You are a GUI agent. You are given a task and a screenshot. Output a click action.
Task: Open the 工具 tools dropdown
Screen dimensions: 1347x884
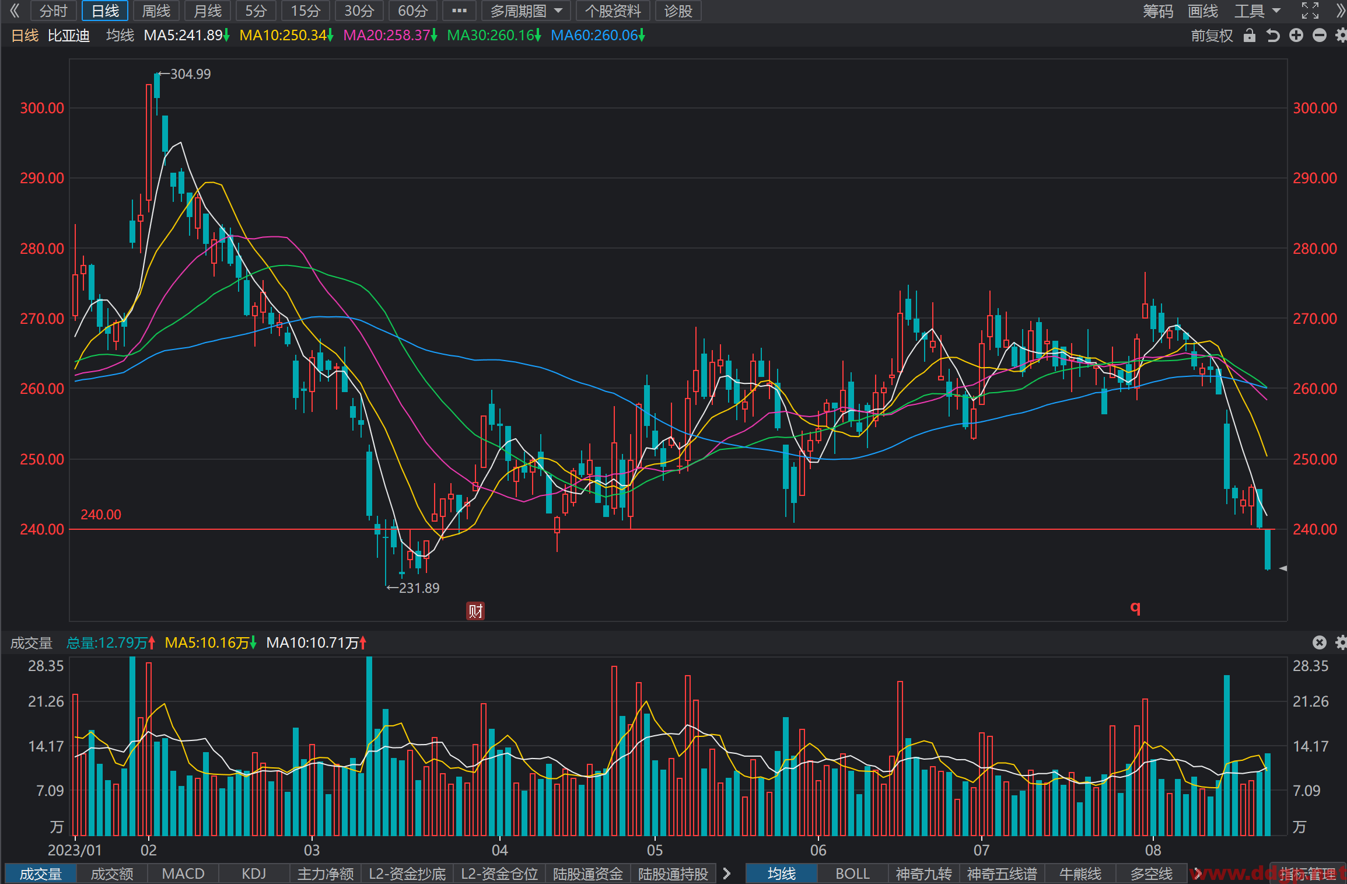point(1257,11)
